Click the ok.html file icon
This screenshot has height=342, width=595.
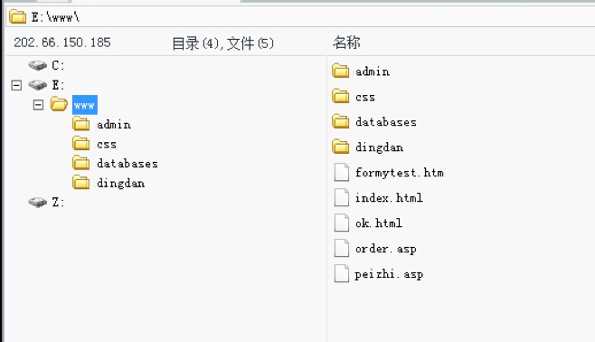point(341,223)
